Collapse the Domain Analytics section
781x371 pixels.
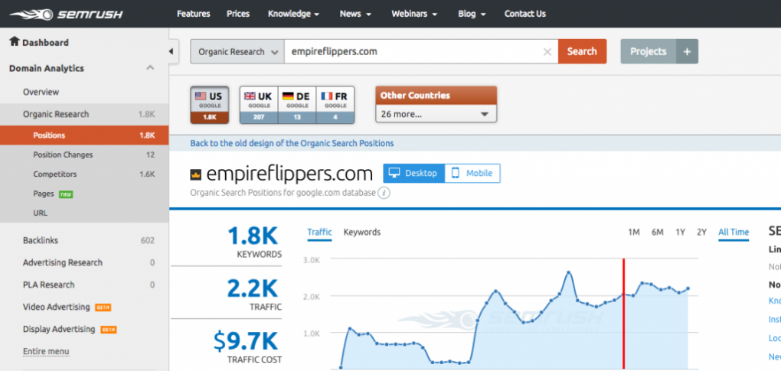tap(150, 68)
